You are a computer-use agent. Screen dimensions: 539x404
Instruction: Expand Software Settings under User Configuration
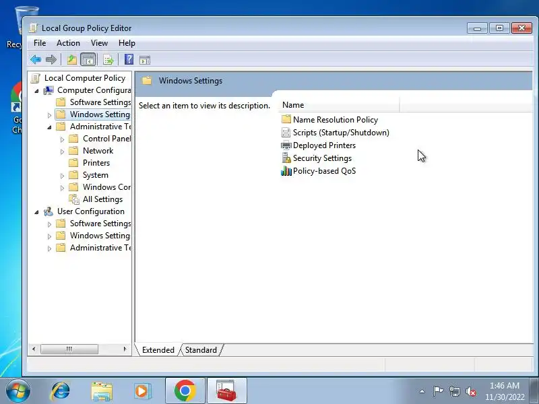pos(49,224)
